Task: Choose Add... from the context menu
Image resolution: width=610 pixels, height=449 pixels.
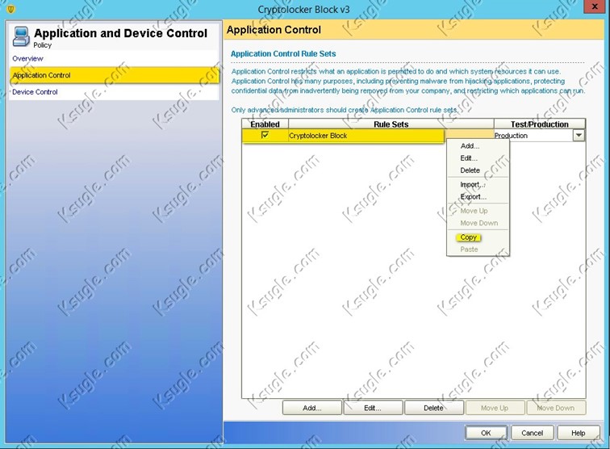Action: click(470, 146)
